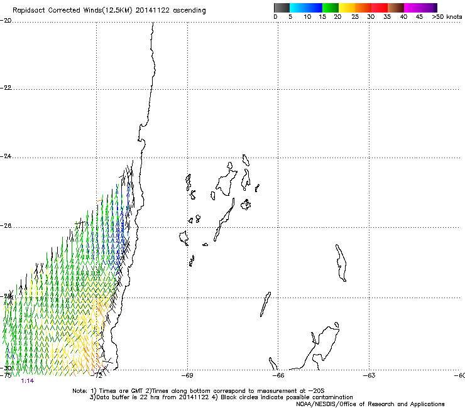Image resolution: width=465 pixels, height=408 pixels.
Task: Click the legend label '10'
Action: (x=307, y=17)
